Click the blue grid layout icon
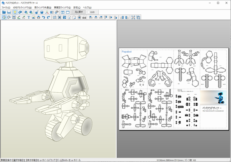The image size is (231, 162). pyautogui.click(x=65, y=18)
